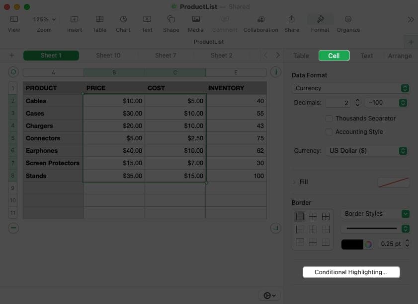Open the Text inspector tab
This screenshot has height=304, width=418.
(366, 56)
